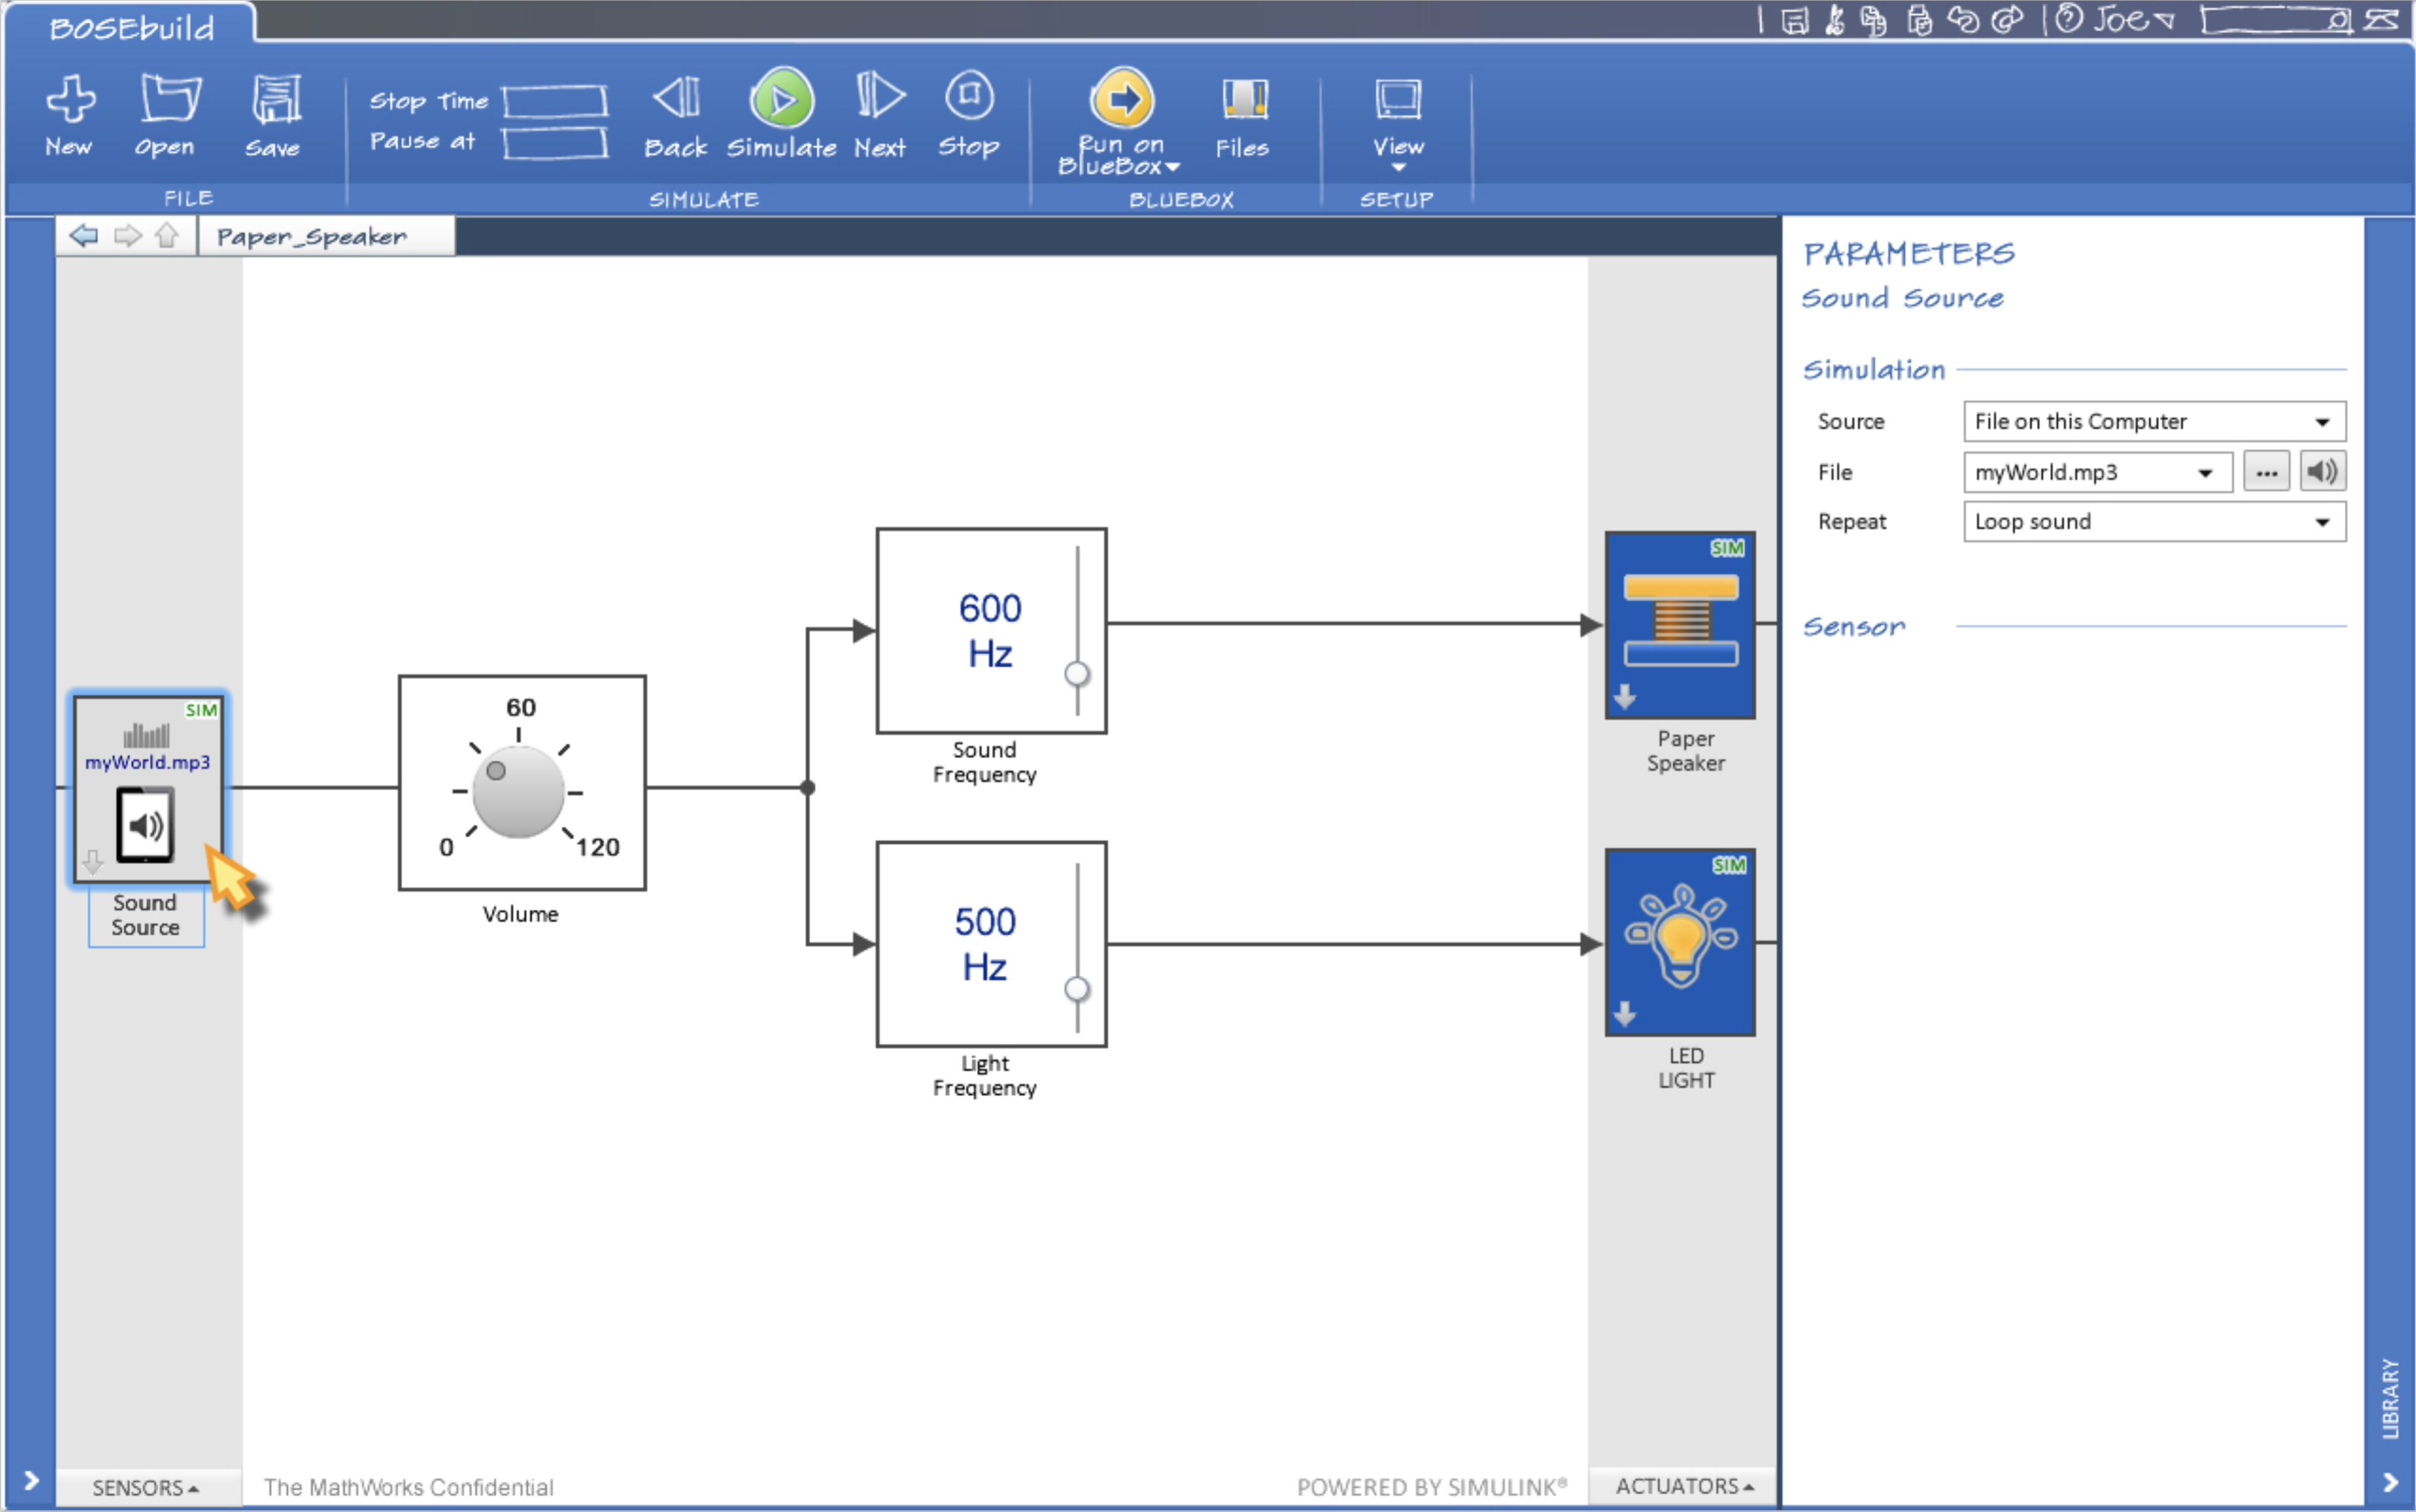Click the Sound Frequency slider handle
The height and width of the screenshot is (1512, 2416).
pos(1076,674)
